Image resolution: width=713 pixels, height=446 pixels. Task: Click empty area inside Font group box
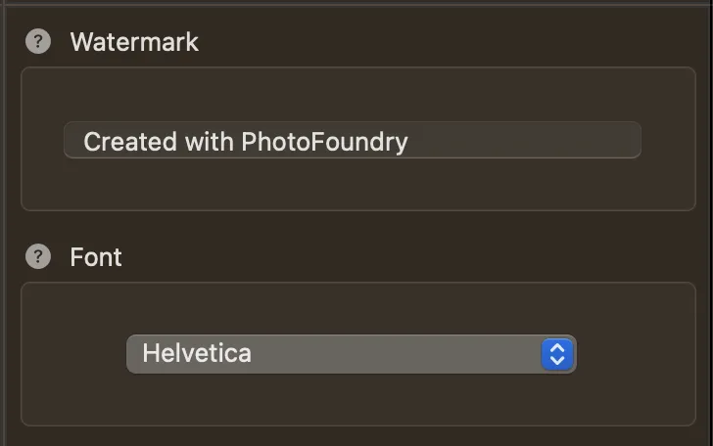coord(357,403)
